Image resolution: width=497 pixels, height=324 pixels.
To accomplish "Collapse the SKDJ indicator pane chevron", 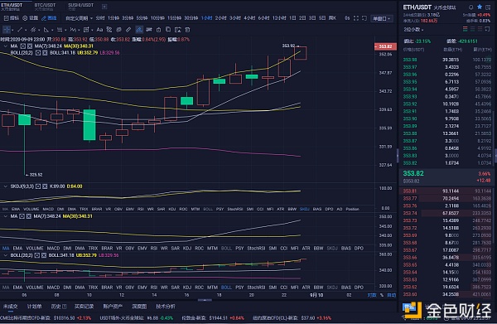I will (6, 186).
